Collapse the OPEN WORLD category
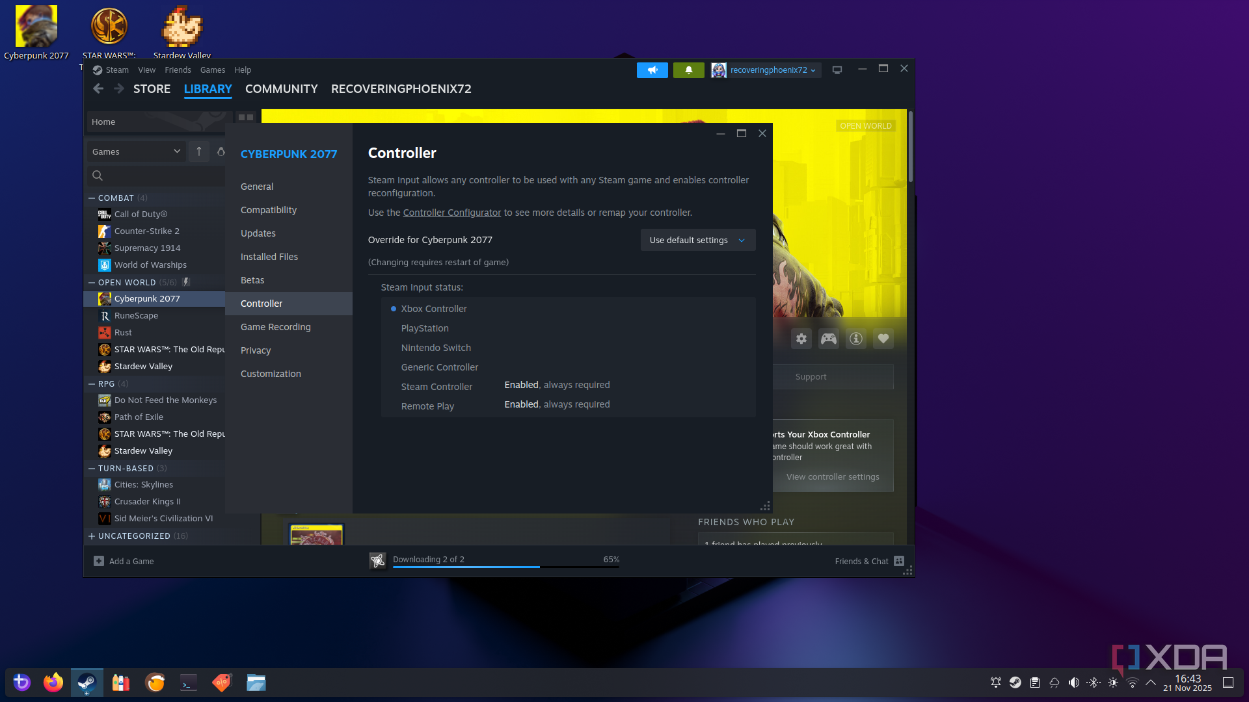The width and height of the screenshot is (1249, 702). pyautogui.click(x=92, y=282)
